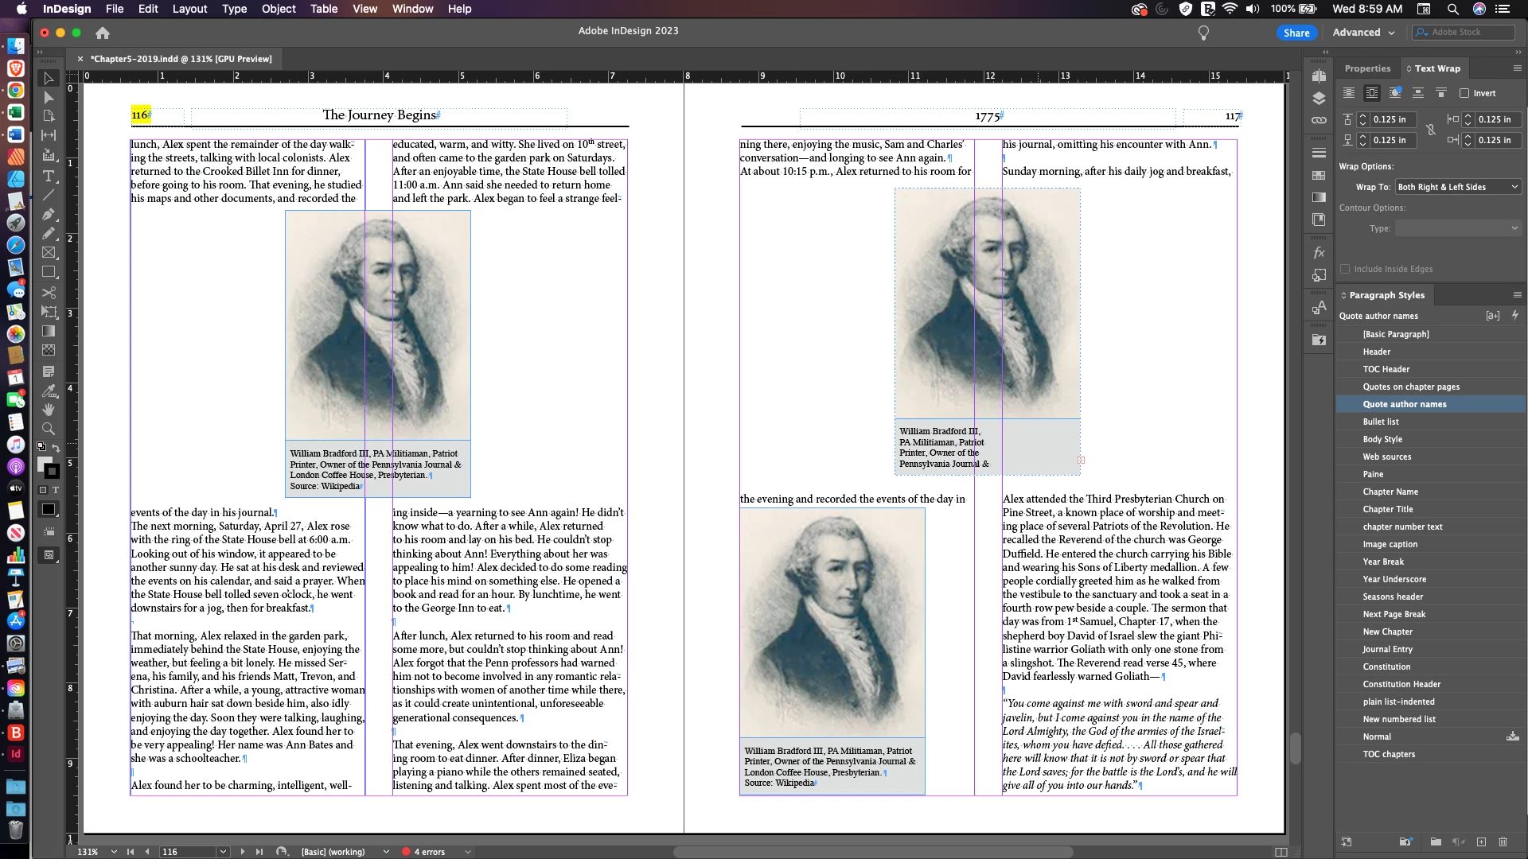
Task: Open the Object menu
Action: click(279, 9)
